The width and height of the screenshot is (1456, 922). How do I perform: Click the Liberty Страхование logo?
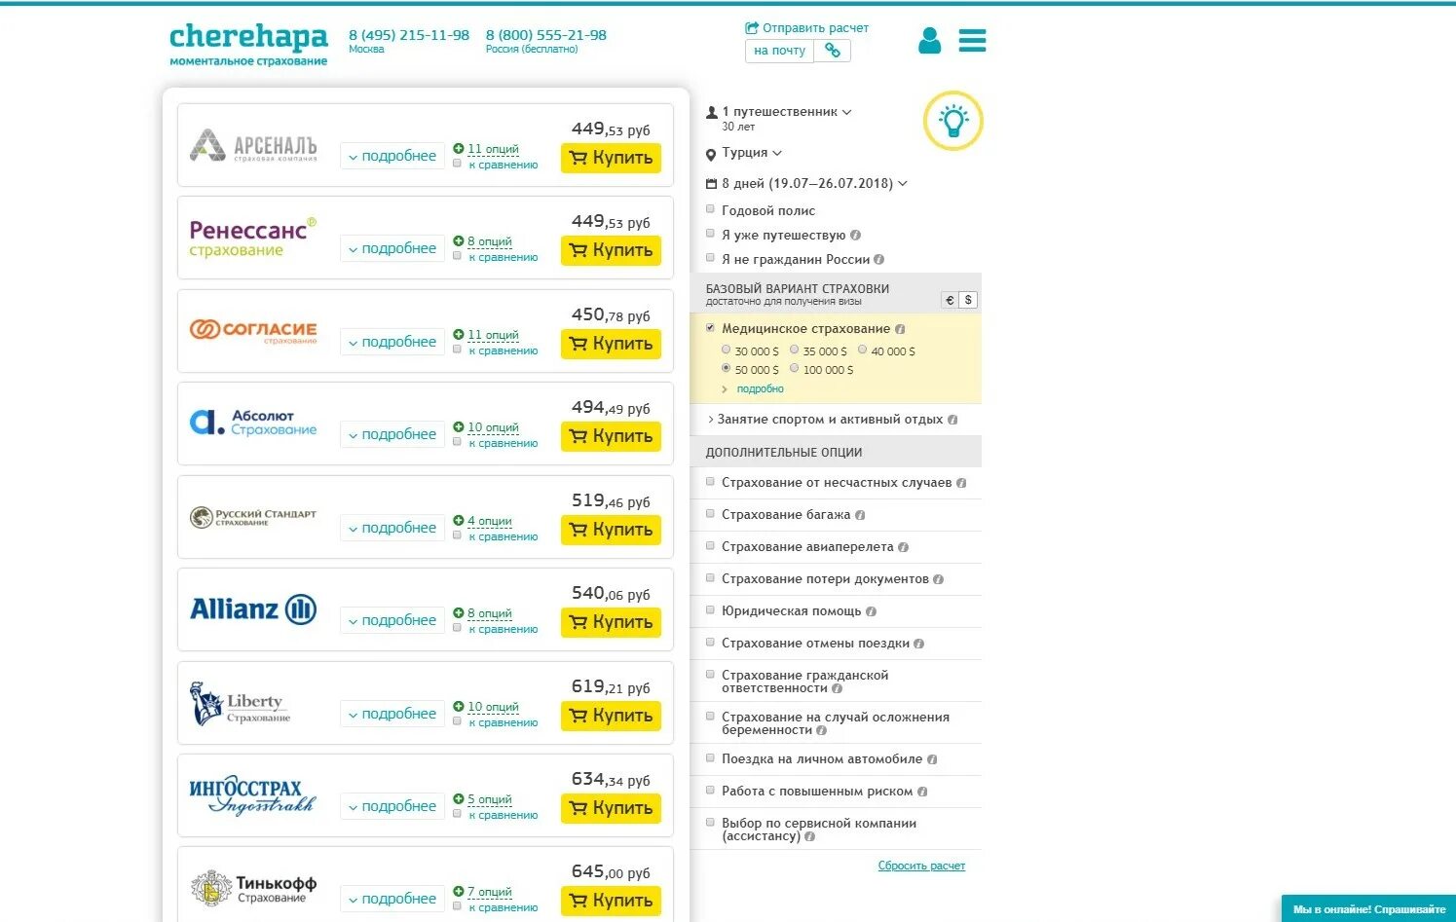[x=241, y=704]
